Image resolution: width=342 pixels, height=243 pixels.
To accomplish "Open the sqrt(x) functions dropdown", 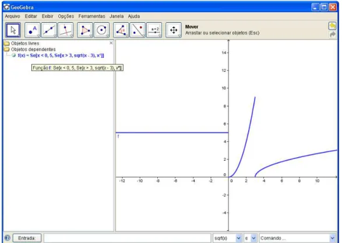I will pos(238,238).
